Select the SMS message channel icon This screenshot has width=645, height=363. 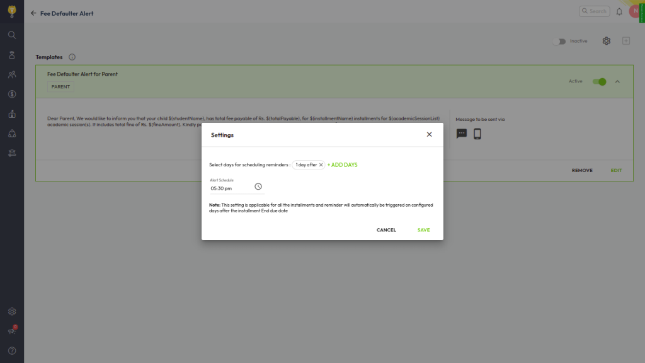click(462, 134)
